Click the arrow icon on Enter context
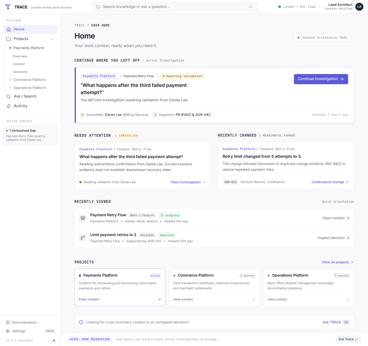 tap(159, 300)
